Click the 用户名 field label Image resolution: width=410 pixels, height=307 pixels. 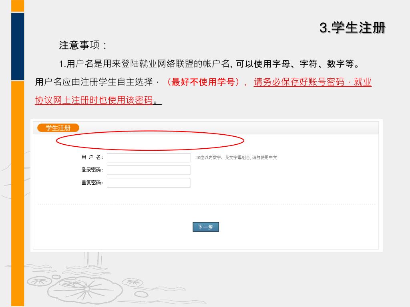pyautogui.click(x=92, y=157)
